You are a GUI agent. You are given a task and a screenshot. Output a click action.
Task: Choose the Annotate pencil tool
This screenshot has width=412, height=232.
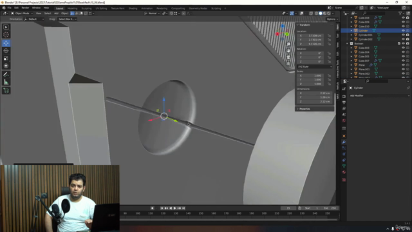(x=6, y=75)
